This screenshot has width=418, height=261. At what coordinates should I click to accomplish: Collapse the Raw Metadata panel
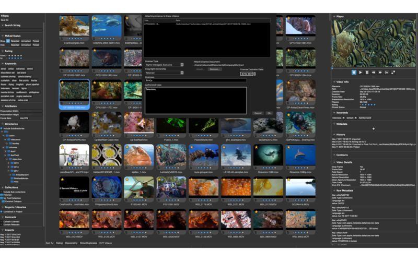334,191
